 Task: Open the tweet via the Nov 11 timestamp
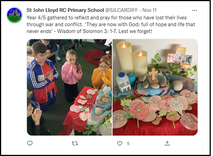click(x=149, y=10)
